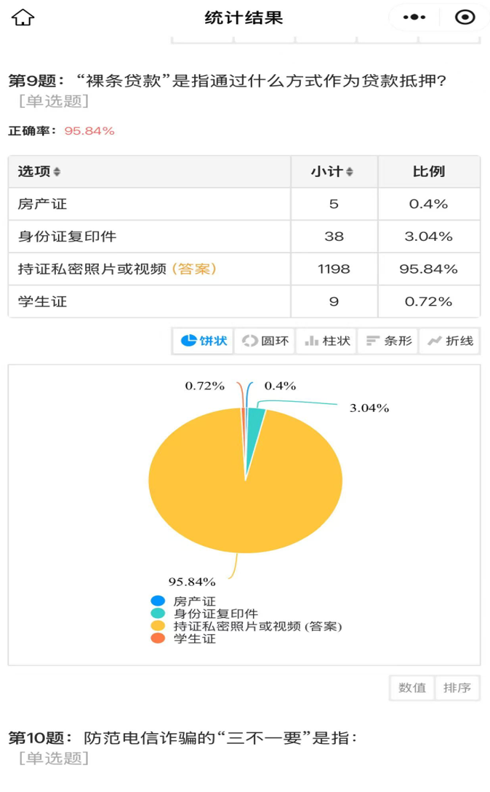Select the line (折线) chart icon

point(450,341)
